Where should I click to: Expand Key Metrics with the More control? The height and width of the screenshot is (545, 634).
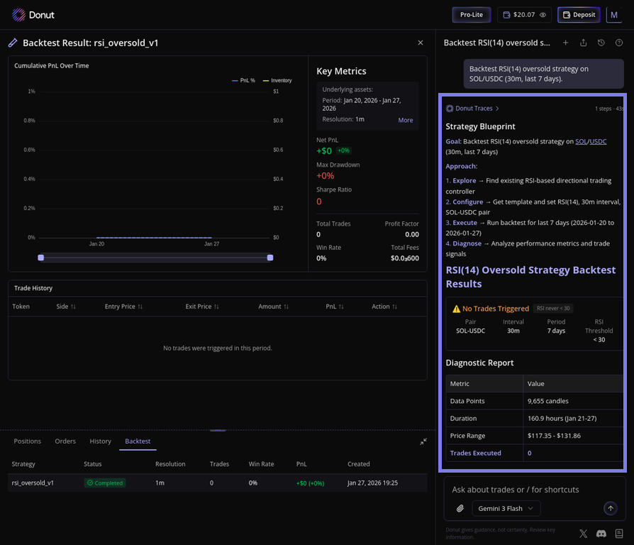pos(405,120)
